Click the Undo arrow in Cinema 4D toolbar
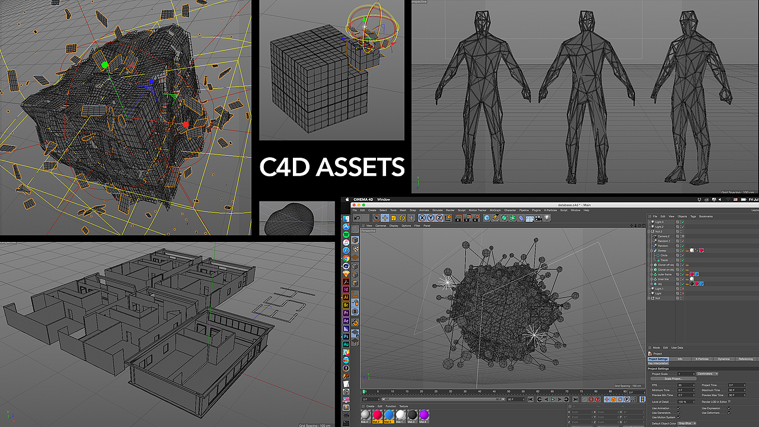This screenshot has height=427, width=759. 357,218
